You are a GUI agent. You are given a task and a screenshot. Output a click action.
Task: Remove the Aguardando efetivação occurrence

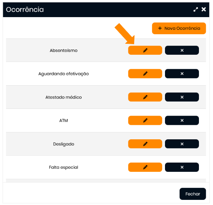(x=182, y=74)
